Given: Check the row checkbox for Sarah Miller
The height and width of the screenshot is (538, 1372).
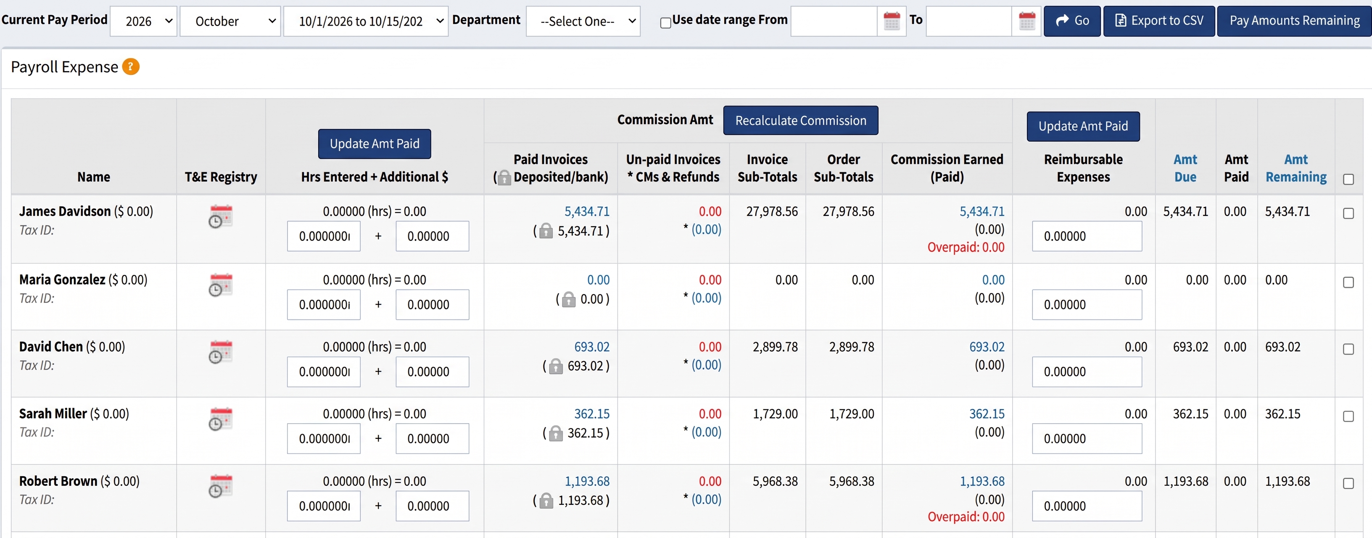Looking at the screenshot, I should click(1348, 417).
